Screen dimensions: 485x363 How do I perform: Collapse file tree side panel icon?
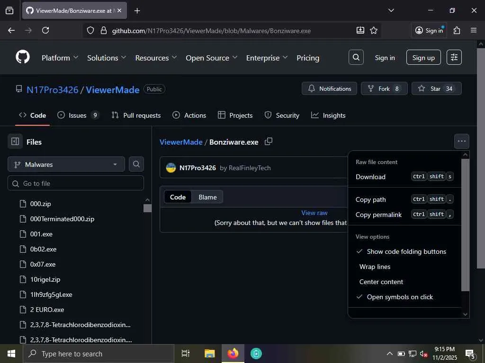tap(15, 142)
